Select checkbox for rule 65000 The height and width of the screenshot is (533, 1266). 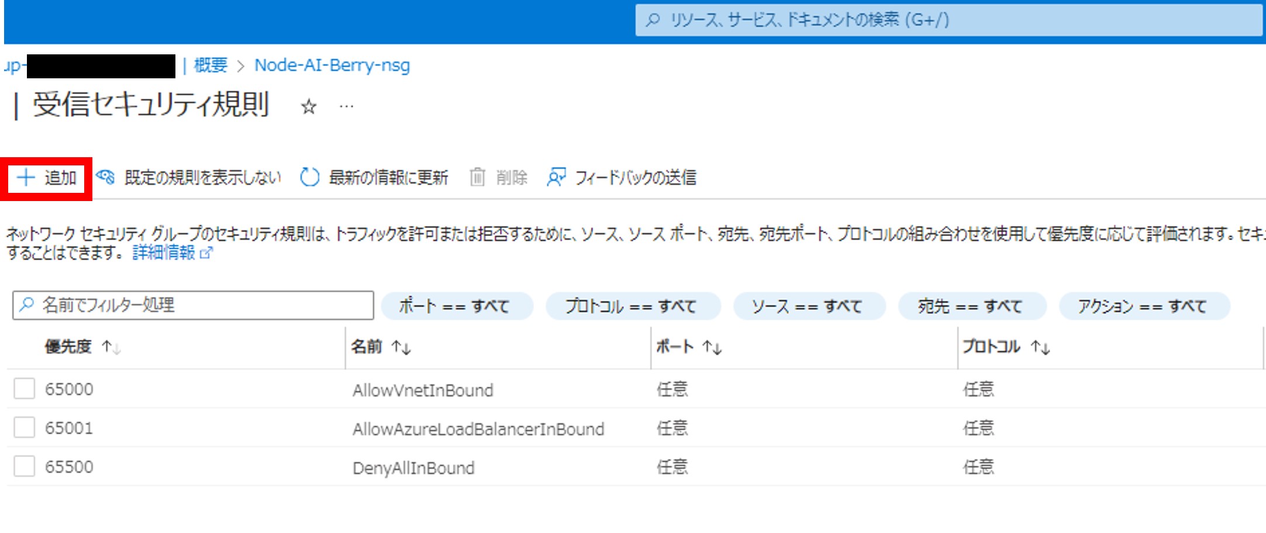pos(24,389)
